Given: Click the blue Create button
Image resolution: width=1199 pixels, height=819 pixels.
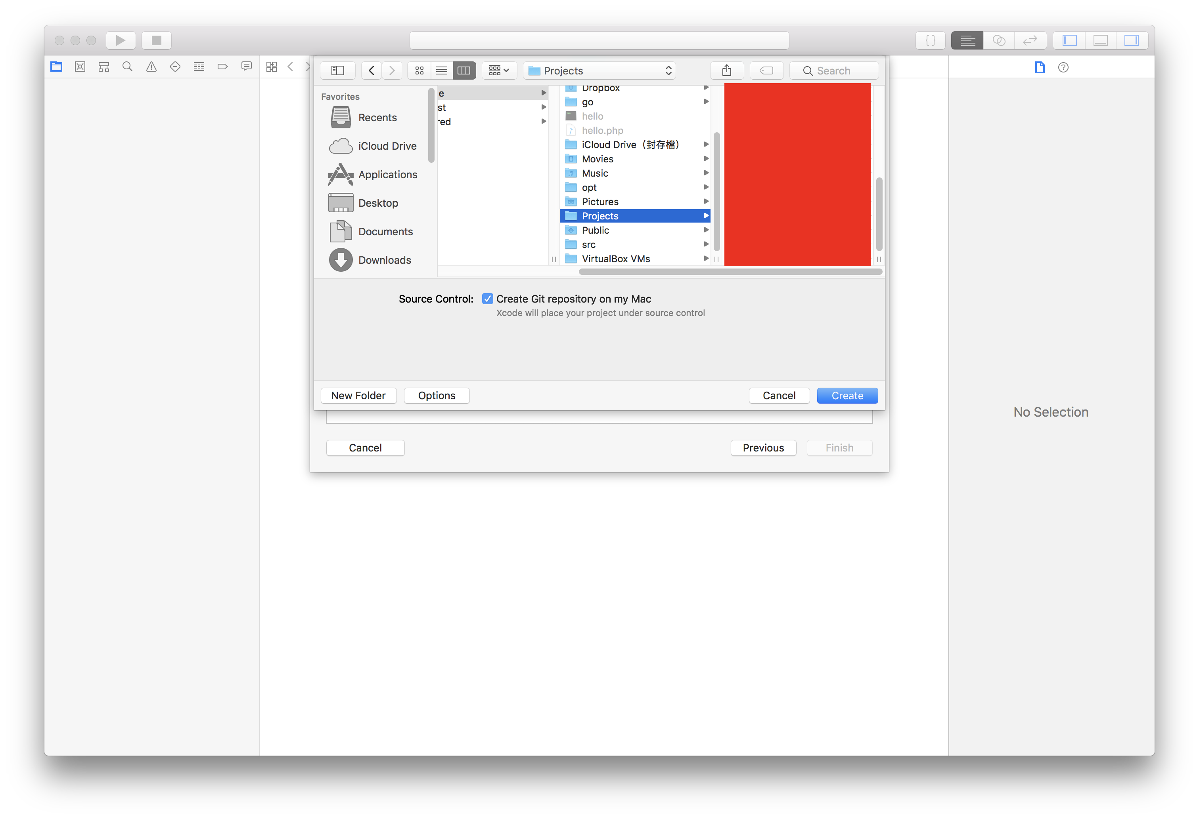Looking at the screenshot, I should pos(847,396).
